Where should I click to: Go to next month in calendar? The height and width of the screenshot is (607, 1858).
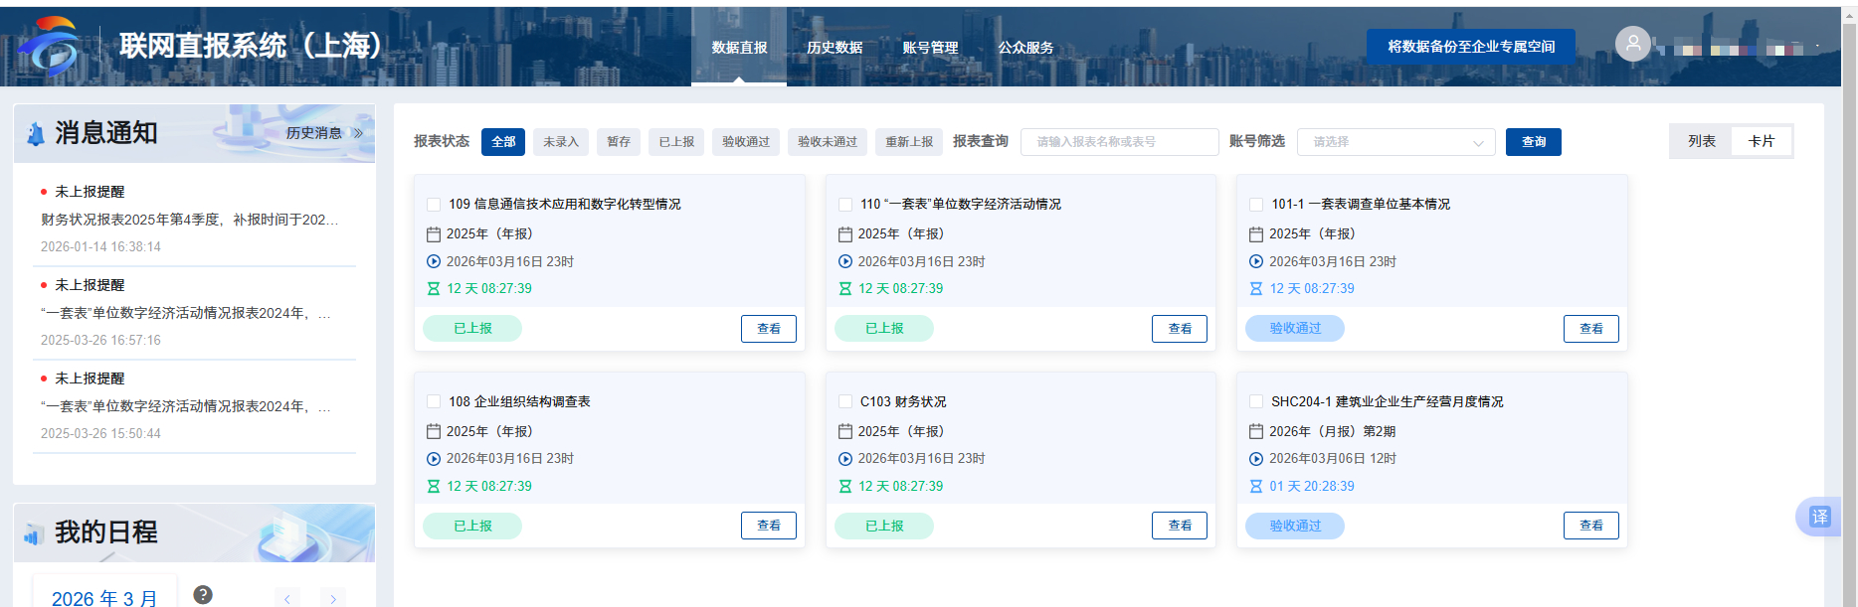pyautogui.click(x=333, y=597)
